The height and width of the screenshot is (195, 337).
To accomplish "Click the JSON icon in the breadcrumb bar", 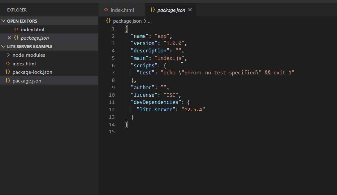I will (108, 21).
